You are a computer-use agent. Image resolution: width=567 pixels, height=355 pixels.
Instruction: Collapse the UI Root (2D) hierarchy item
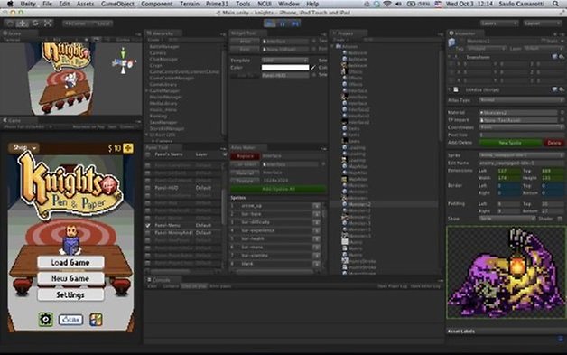coord(147,135)
